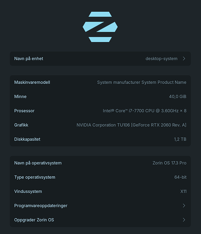Click the chevron beside desktop-system
The height and width of the screenshot is (234, 201).
pos(184,58)
